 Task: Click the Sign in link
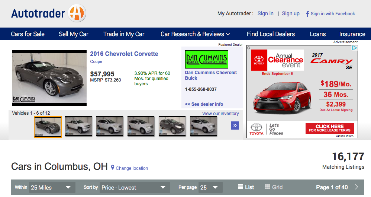click(265, 13)
